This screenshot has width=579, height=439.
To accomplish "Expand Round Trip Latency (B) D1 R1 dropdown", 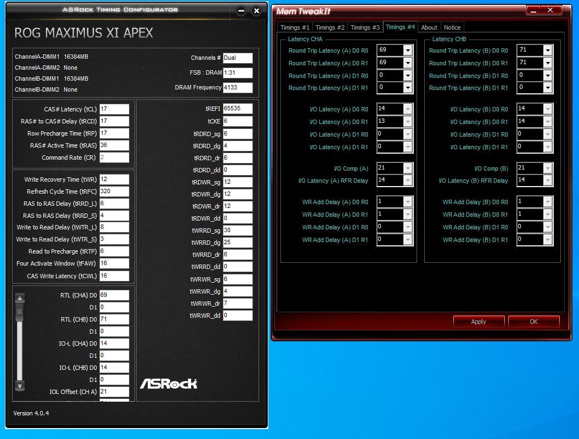I will pos(548,88).
